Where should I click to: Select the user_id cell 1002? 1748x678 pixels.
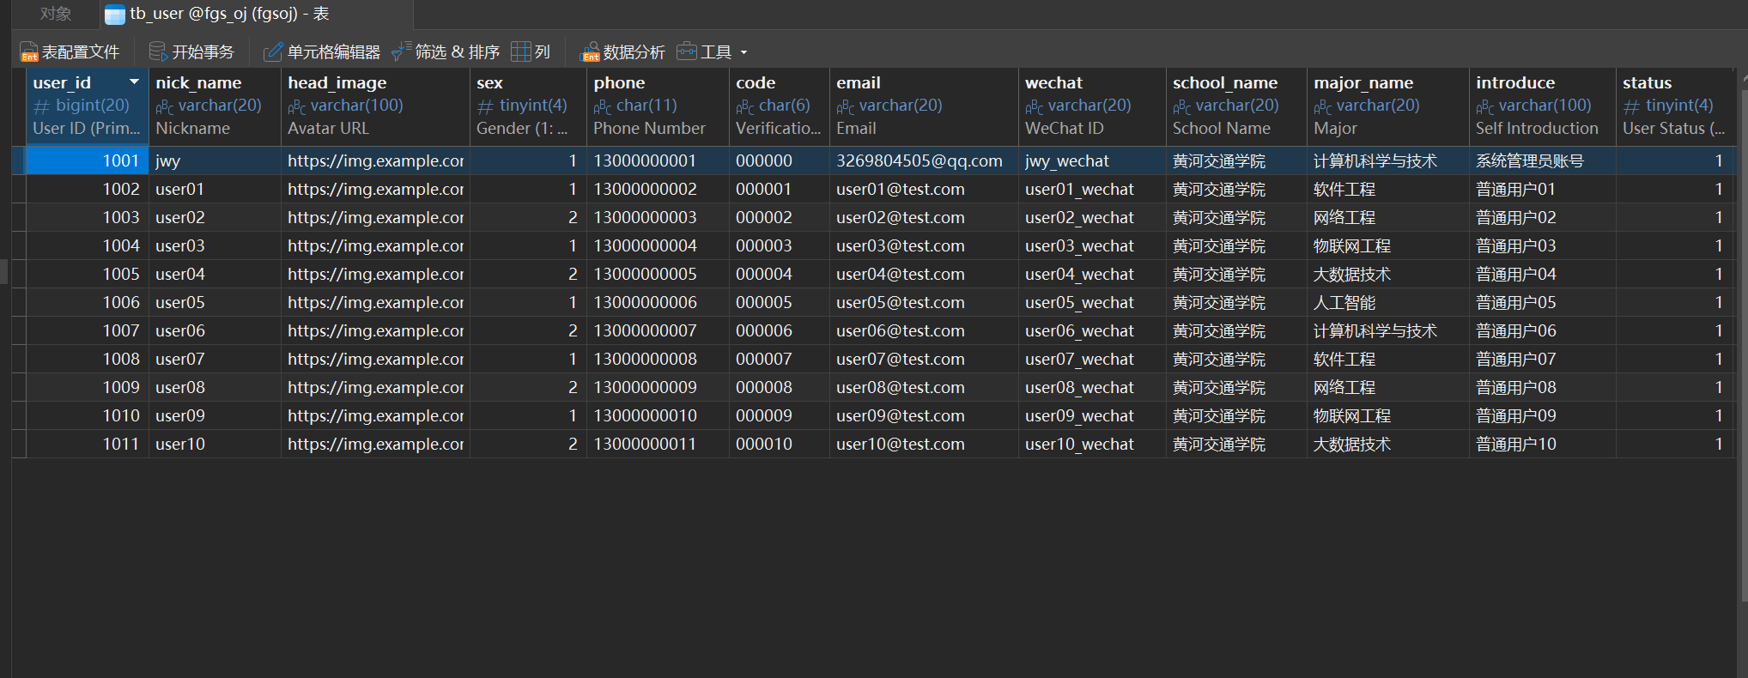coord(88,190)
